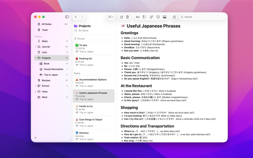Delete the note using the toolbar trash icon
The width and height of the screenshot is (253, 158).
tap(127, 17)
